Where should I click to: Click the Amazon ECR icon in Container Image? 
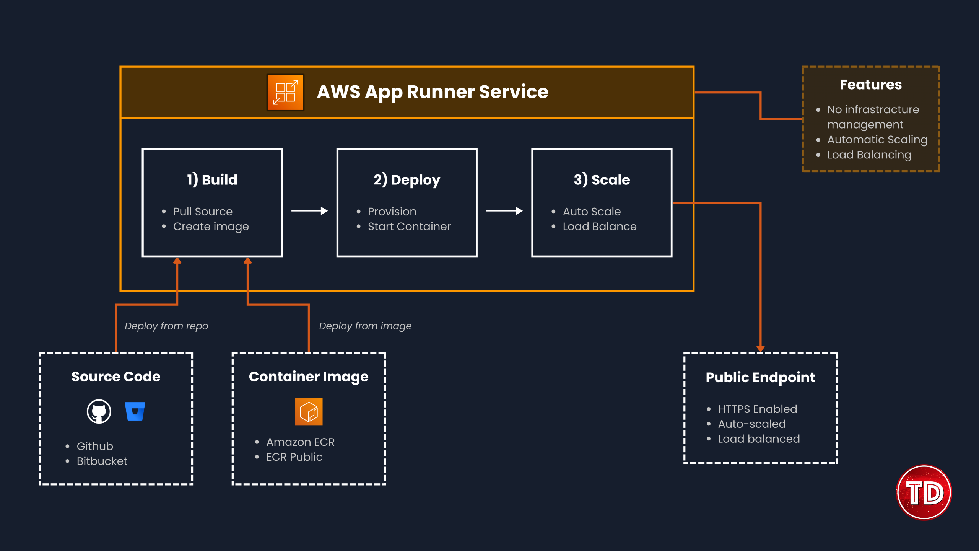point(308,412)
